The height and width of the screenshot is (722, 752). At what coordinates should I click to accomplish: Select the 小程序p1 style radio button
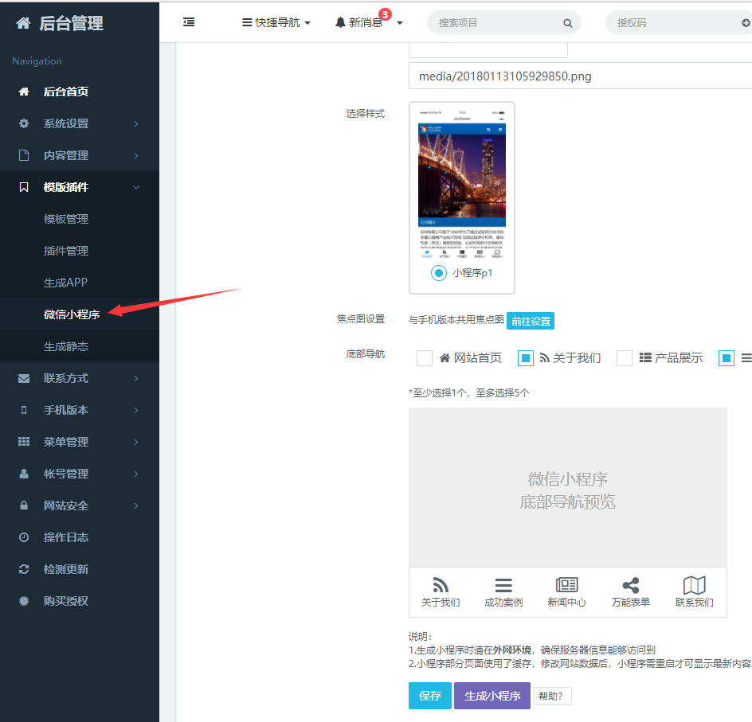[x=438, y=273]
